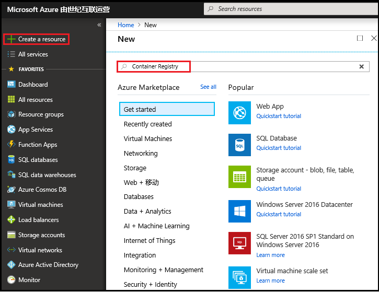Click the Virtual machine scale set tile icon
The image size is (379, 292).
[x=239, y=277]
